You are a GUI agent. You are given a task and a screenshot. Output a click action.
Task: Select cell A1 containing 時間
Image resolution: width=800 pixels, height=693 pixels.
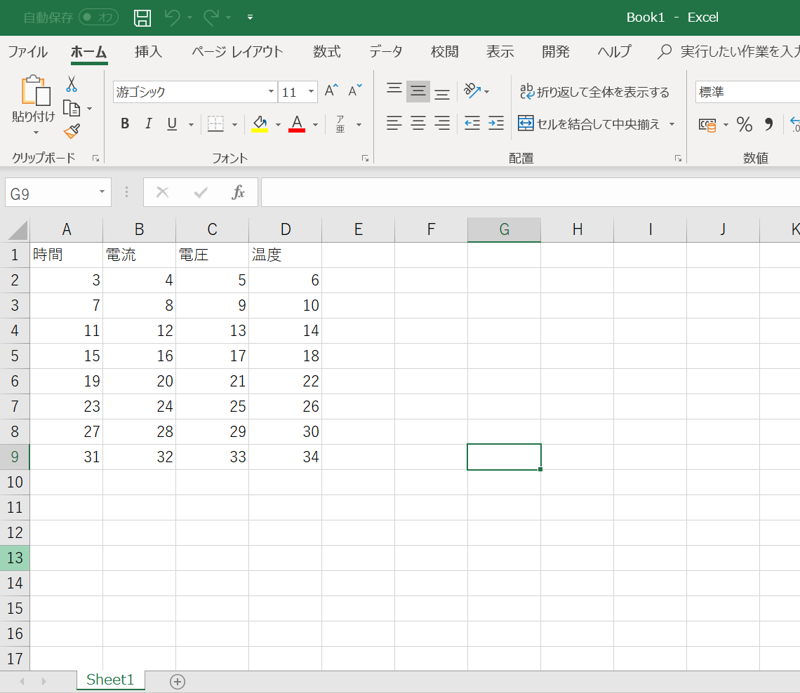pyautogui.click(x=67, y=255)
